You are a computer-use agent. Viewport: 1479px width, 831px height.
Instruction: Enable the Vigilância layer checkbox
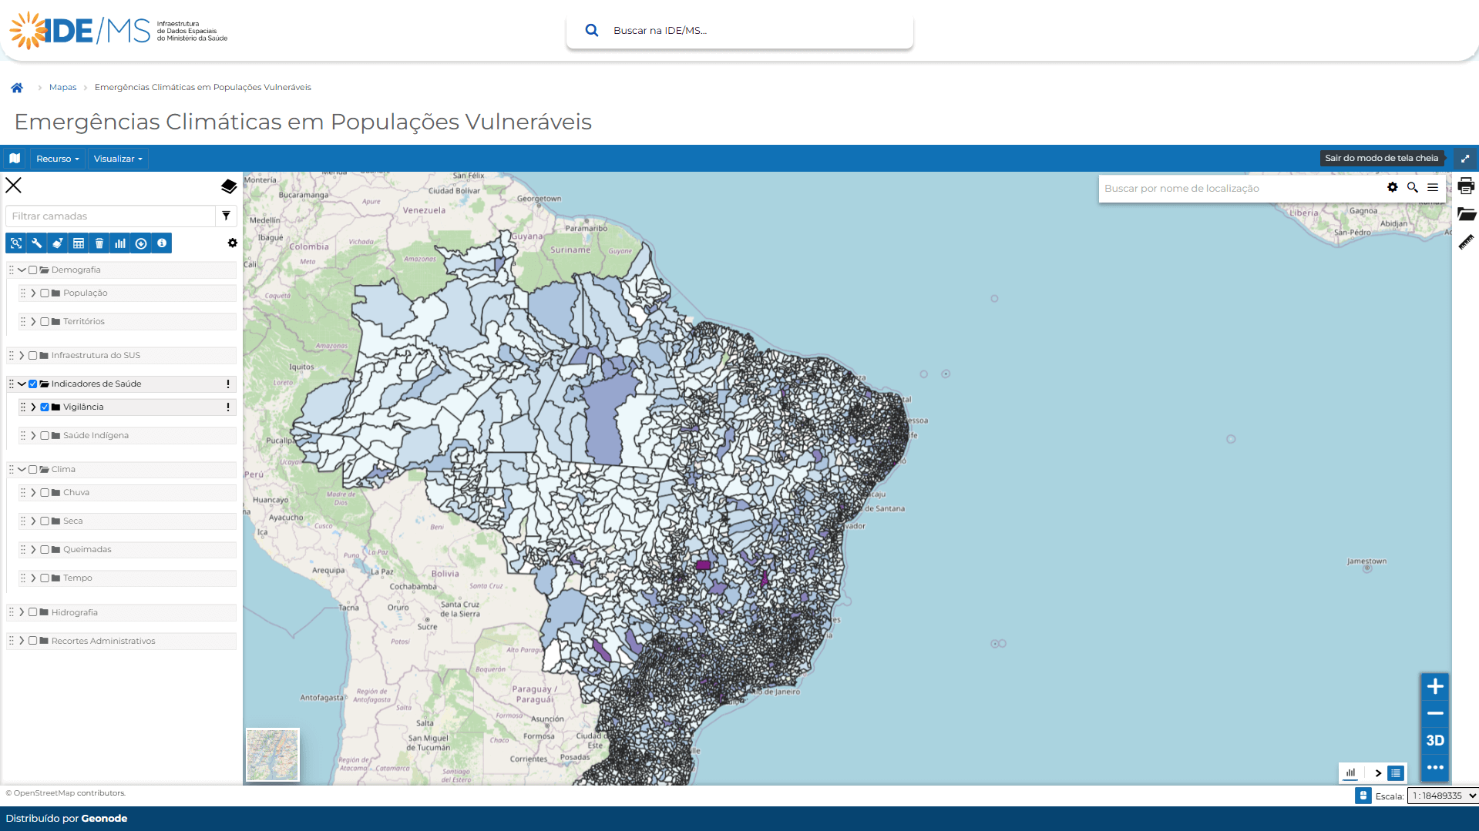(x=45, y=407)
